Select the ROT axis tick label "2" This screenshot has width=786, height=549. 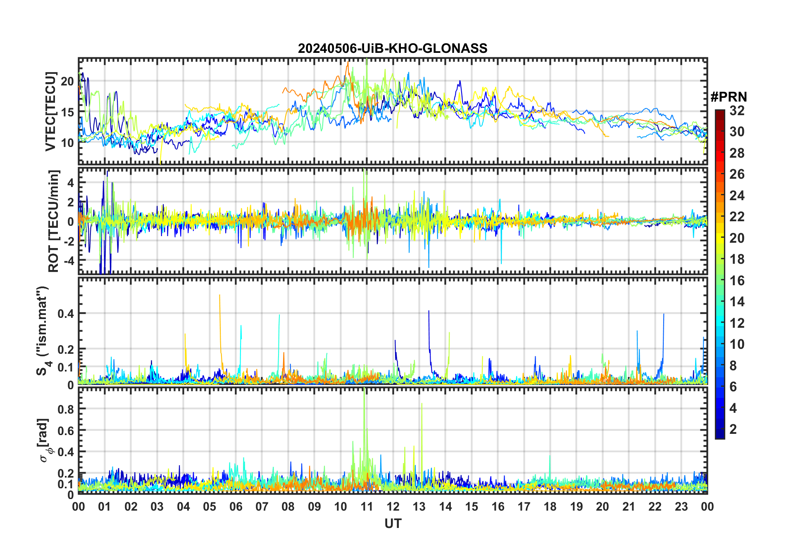point(71,202)
